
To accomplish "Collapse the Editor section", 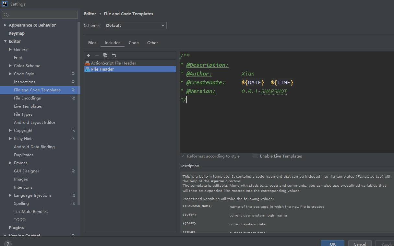I will pyautogui.click(x=5, y=41).
